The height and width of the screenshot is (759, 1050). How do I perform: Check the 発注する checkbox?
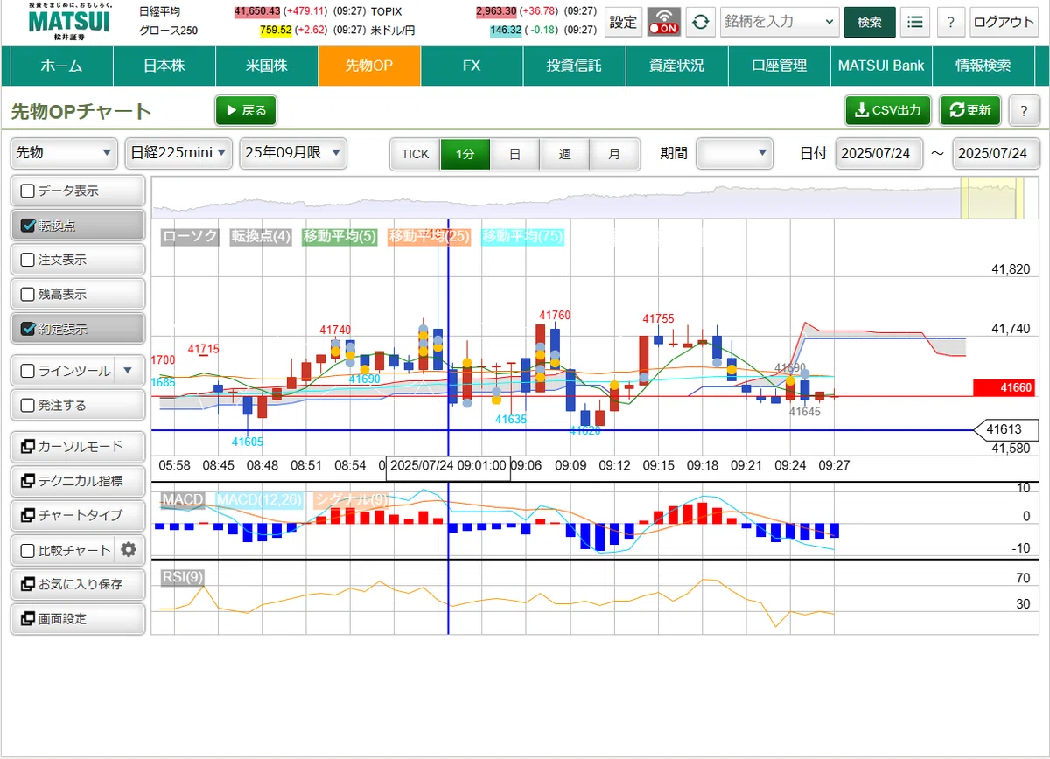click(x=27, y=405)
